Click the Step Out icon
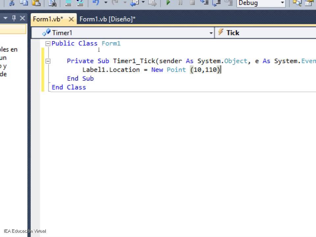This screenshot has width=316, height=237. click(x=229, y=3)
